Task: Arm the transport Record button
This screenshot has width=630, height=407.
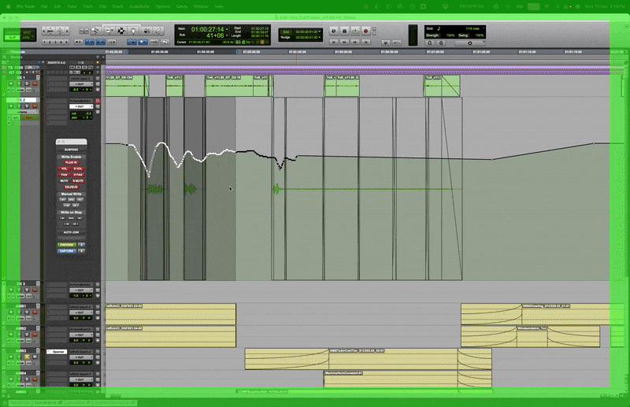Action: (366, 31)
